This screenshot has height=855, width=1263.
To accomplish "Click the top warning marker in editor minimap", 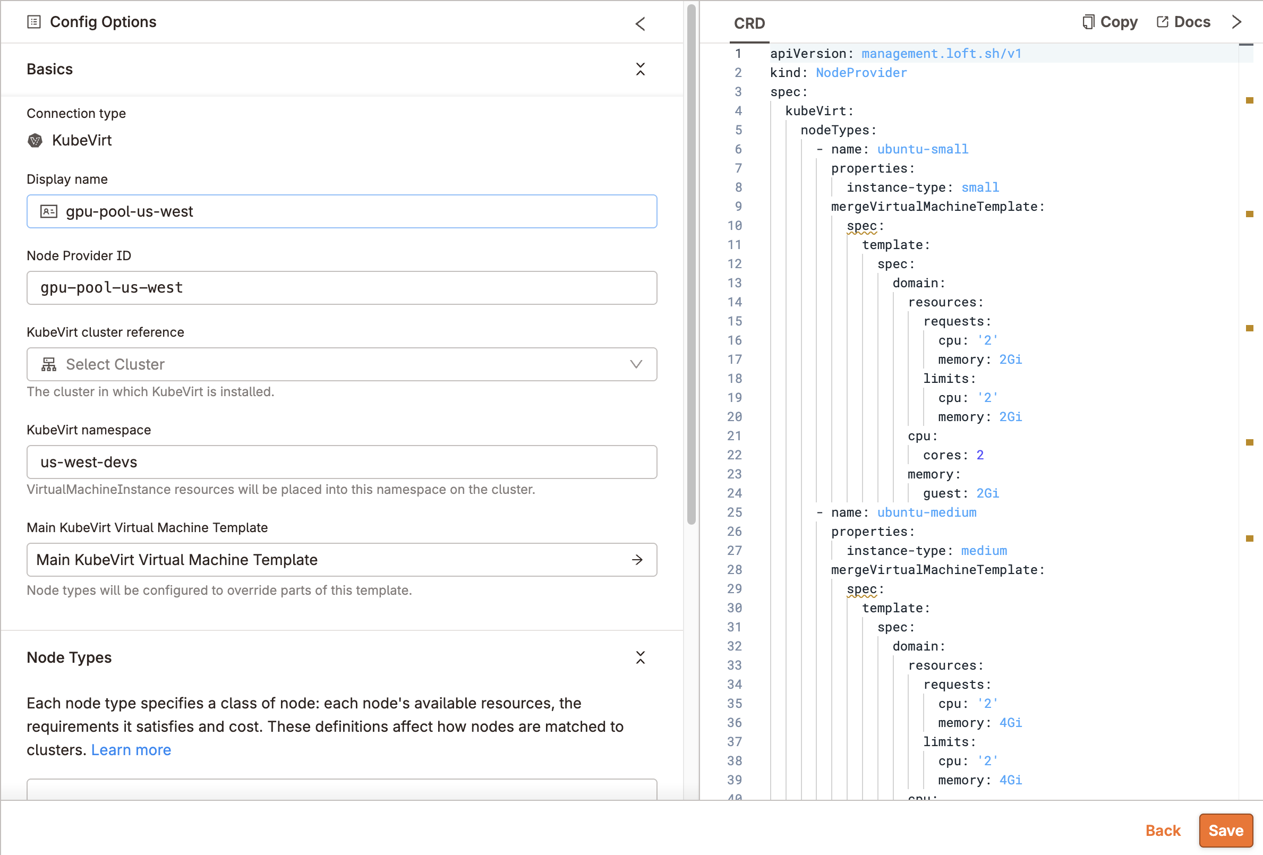I will click(1249, 100).
